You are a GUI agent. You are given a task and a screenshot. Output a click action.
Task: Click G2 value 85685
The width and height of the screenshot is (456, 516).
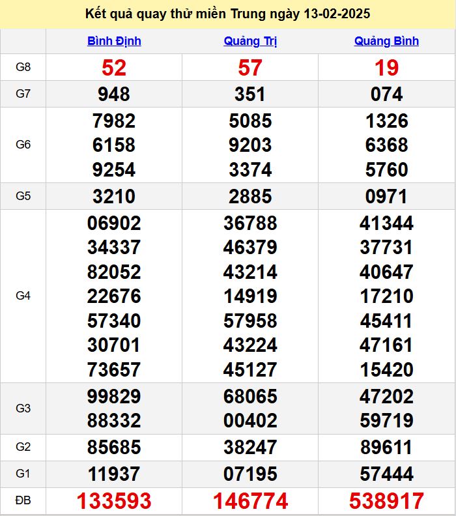click(114, 447)
